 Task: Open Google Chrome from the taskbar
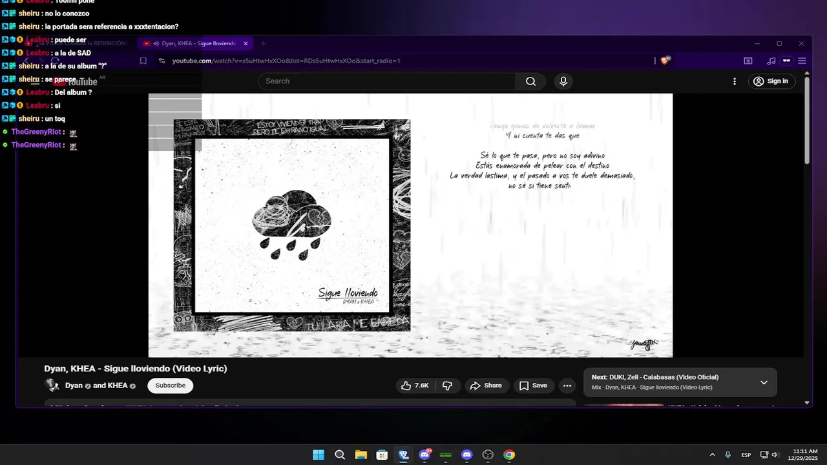(509, 455)
